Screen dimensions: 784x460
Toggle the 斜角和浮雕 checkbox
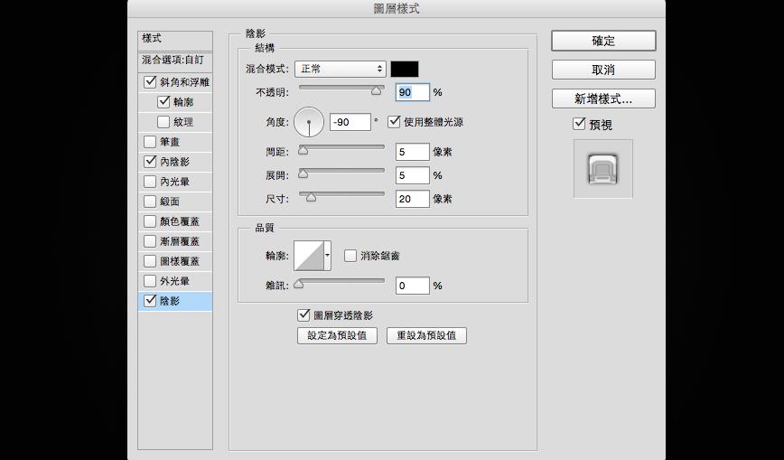click(x=150, y=82)
